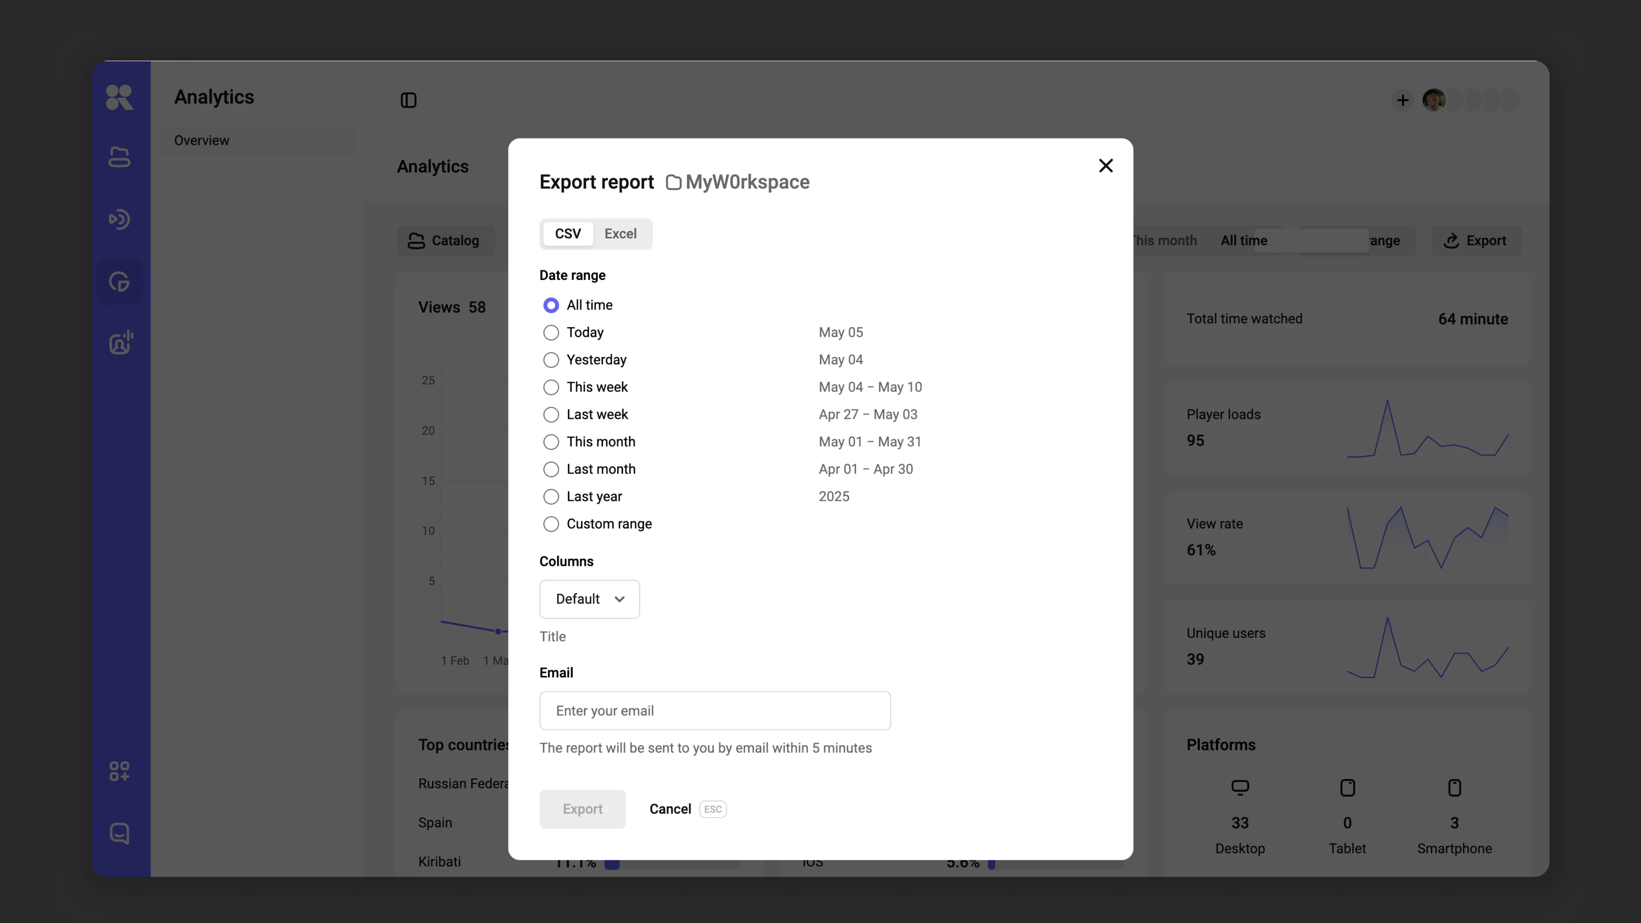The image size is (1641, 923).
Task: Select the Last year radio option
Action: [551, 497]
